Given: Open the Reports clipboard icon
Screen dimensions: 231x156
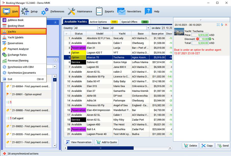Looking at the screenshot, I should pos(99,11).
